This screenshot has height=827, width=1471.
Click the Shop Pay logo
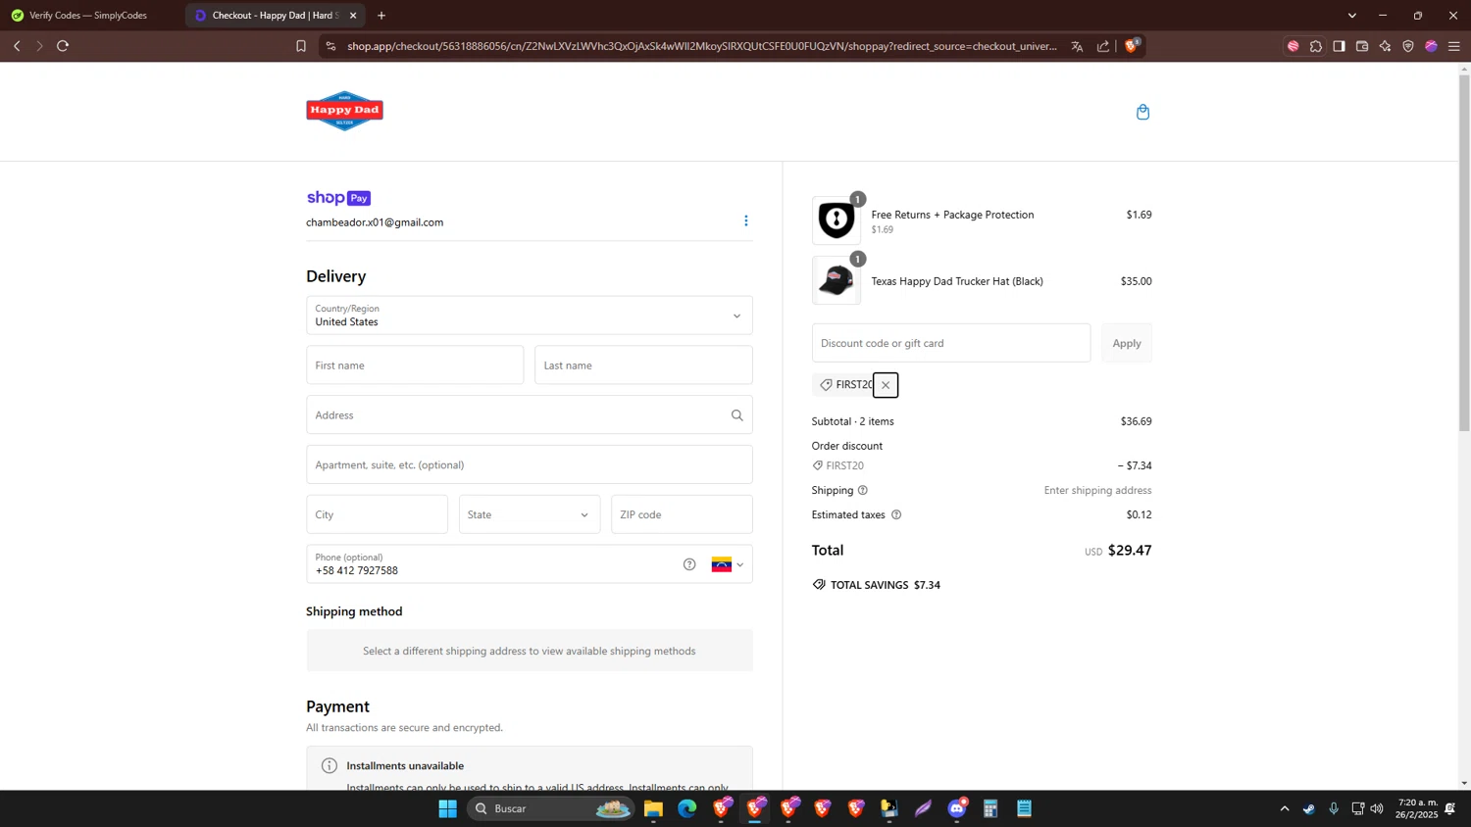click(x=338, y=198)
